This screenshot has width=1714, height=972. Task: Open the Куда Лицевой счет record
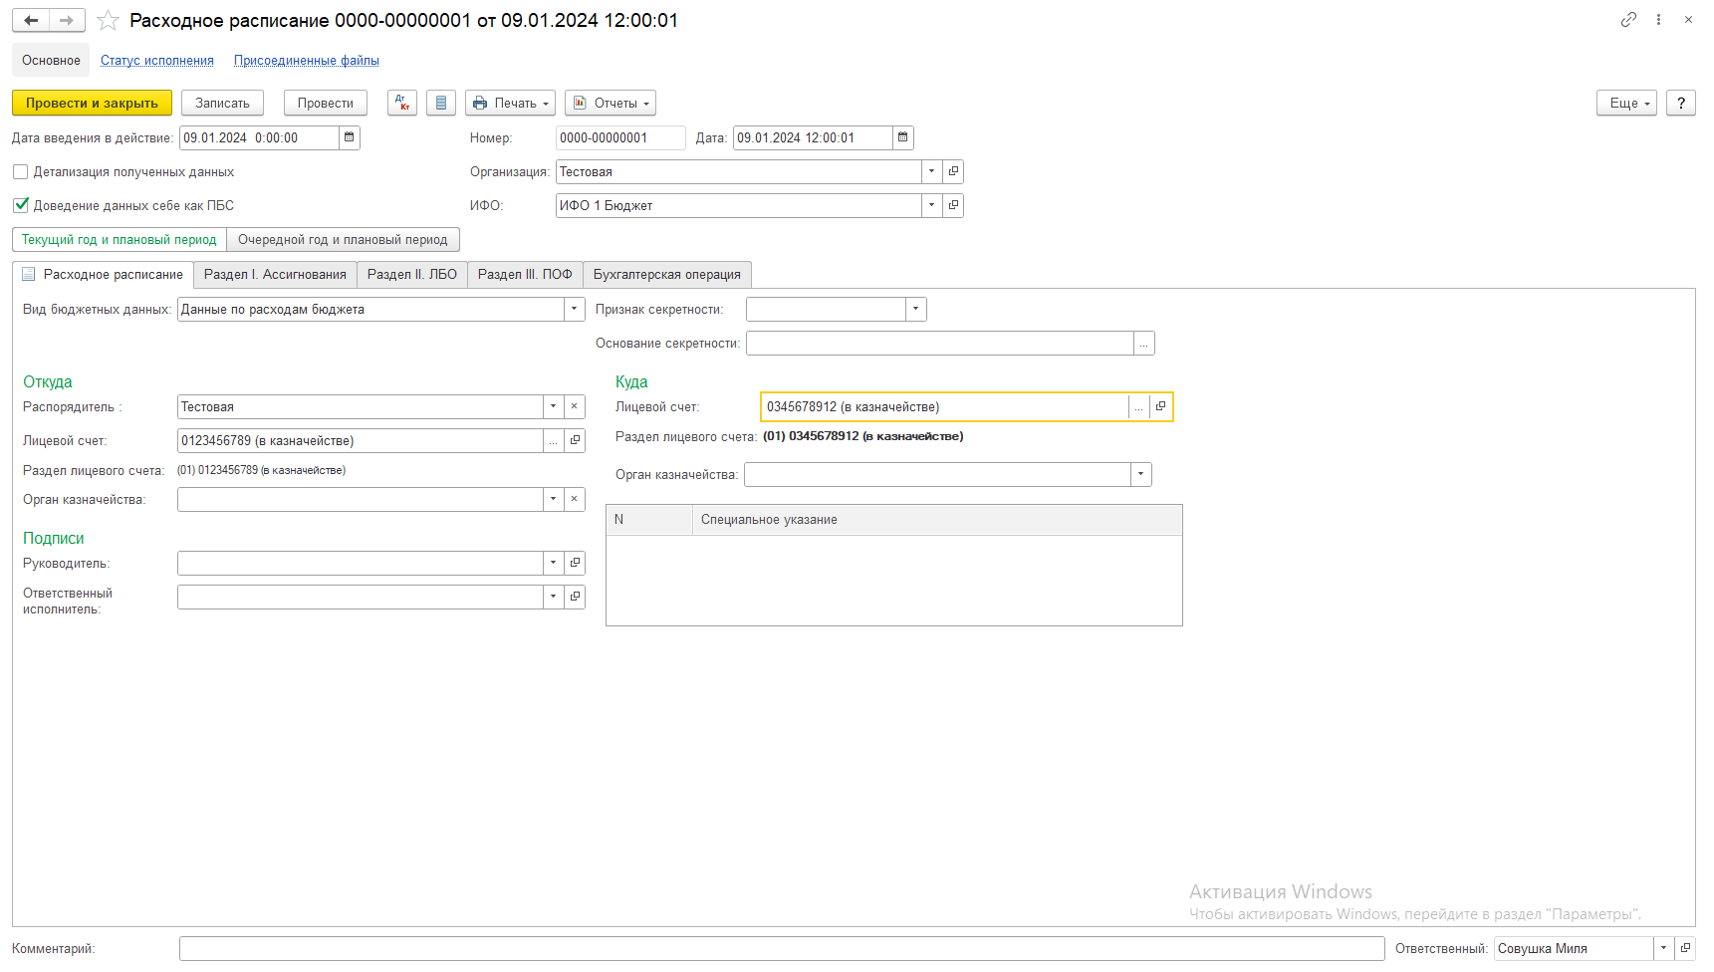[x=1160, y=406]
